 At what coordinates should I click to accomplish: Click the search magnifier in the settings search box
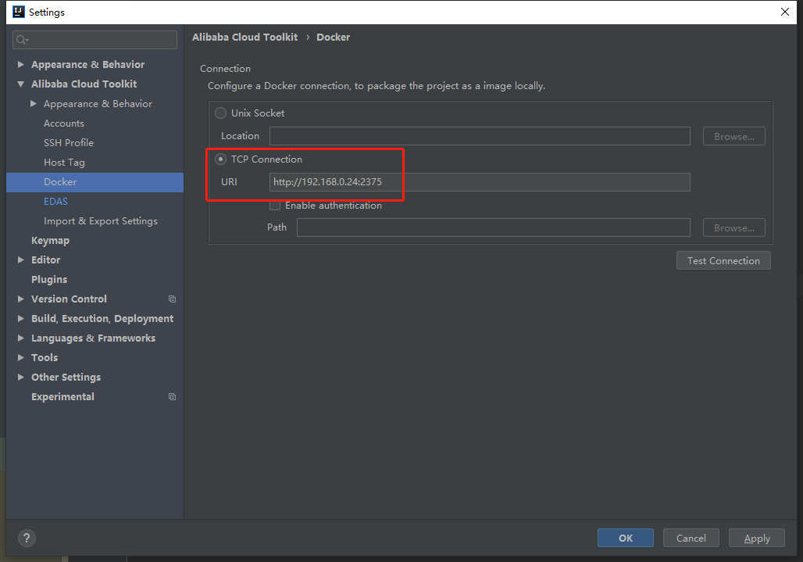pyautogui.click(x=19, y=39)
